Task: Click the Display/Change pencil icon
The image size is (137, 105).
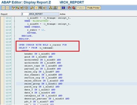Action: coord(13,8)
